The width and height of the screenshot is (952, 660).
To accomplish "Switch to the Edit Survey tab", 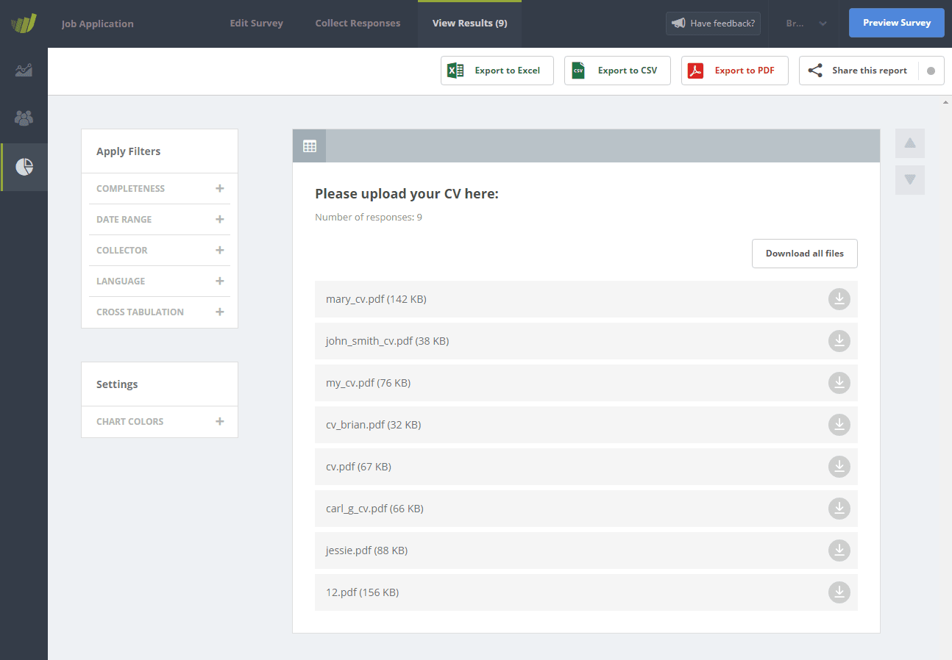I will pos(256,24).
